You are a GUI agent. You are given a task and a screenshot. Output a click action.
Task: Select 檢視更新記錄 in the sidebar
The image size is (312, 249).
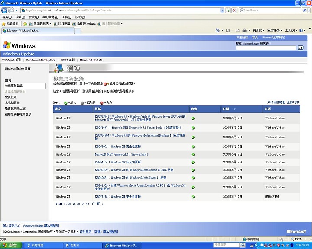[x=25, y=86]
